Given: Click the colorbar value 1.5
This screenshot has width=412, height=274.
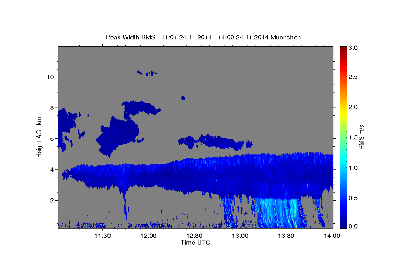Looking at the screenshot, I should tap(354, 137).
